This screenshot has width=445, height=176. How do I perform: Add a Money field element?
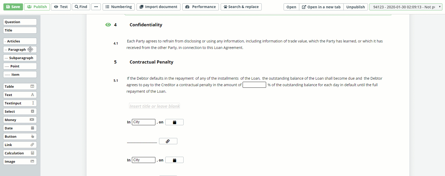click(x=20, y=120)
